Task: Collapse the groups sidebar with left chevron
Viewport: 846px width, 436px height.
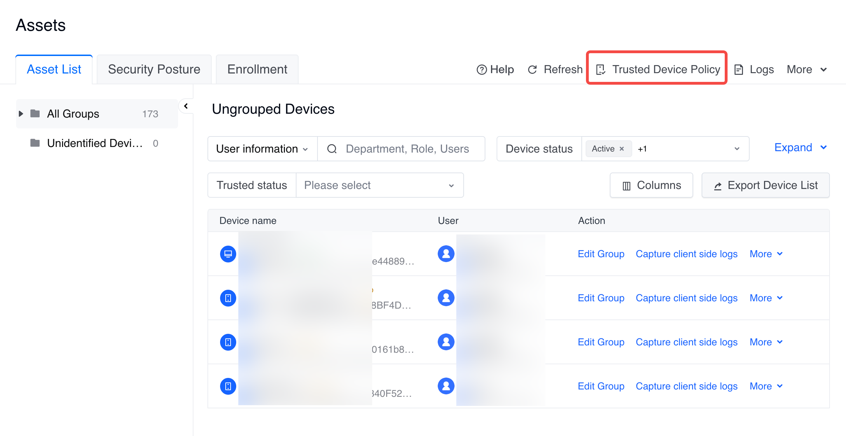Action: click(x=186, y=106)
